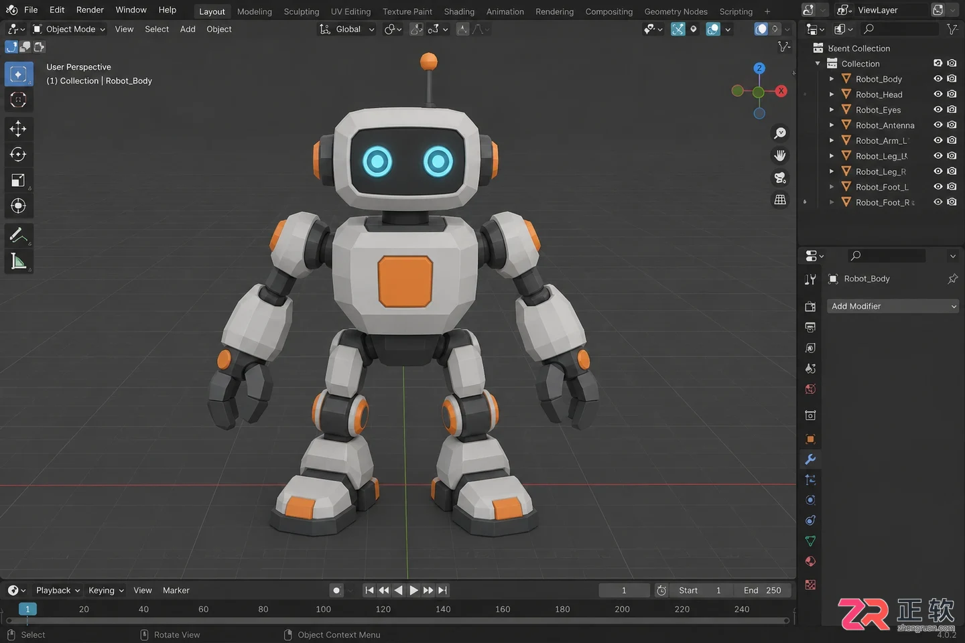Collapse the Collection in outliner
This screenshot has height=643, width=965.
tap(818, 64)
